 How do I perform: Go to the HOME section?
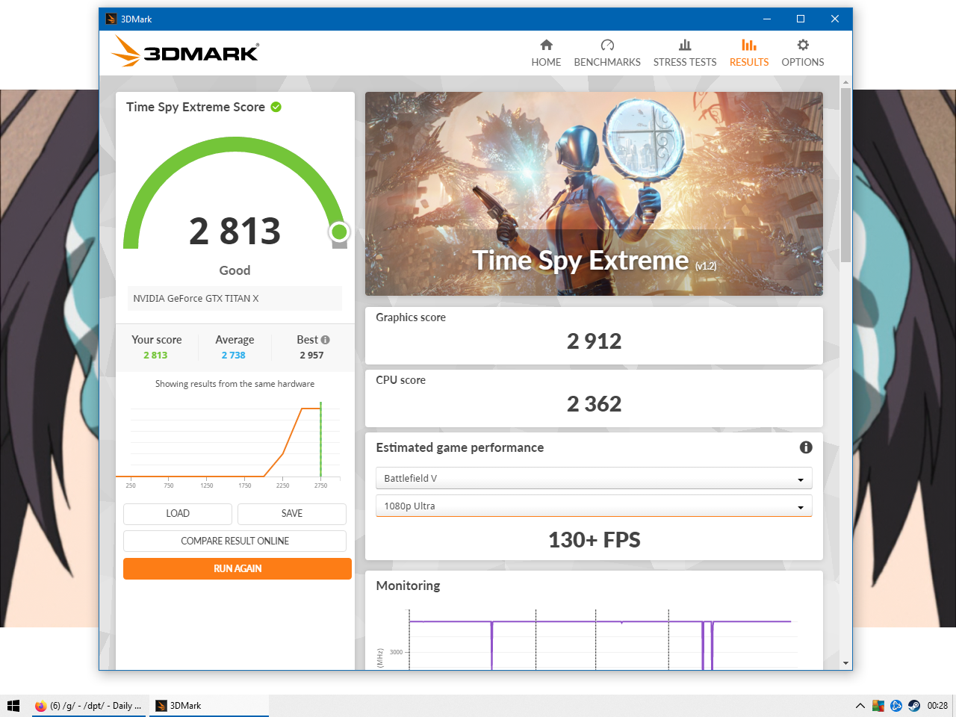point(546,53)
